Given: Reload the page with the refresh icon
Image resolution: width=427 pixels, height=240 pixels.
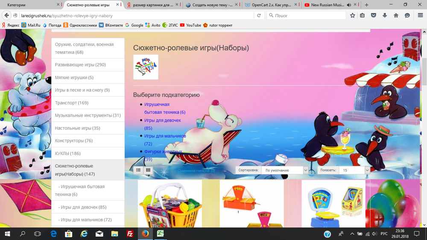Looking at the screenshot, I should [259, 15].
